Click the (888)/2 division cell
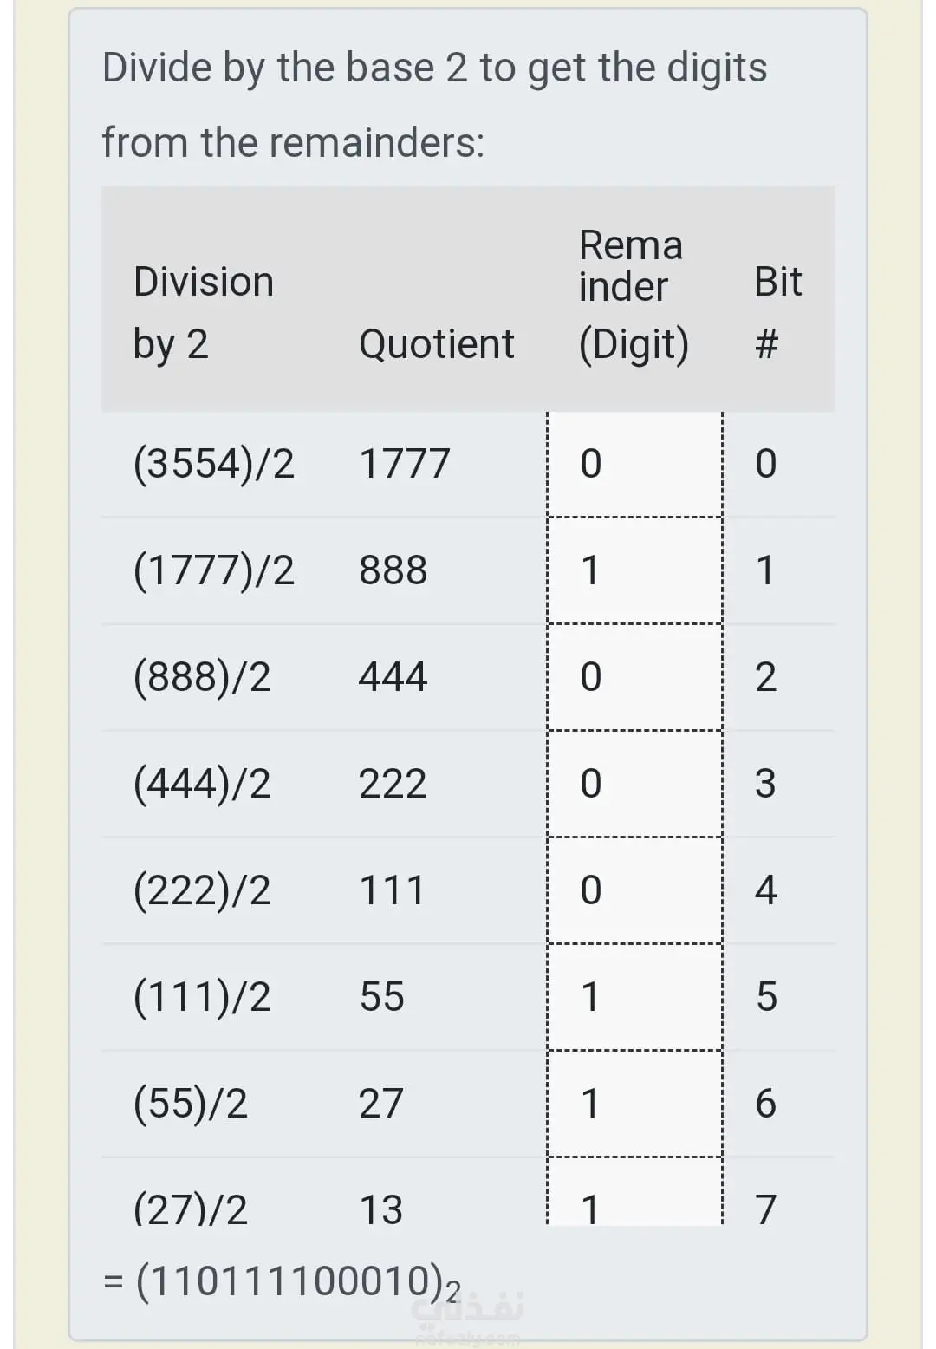Screen dimensions: 936x1349 (x=202, y=677)
